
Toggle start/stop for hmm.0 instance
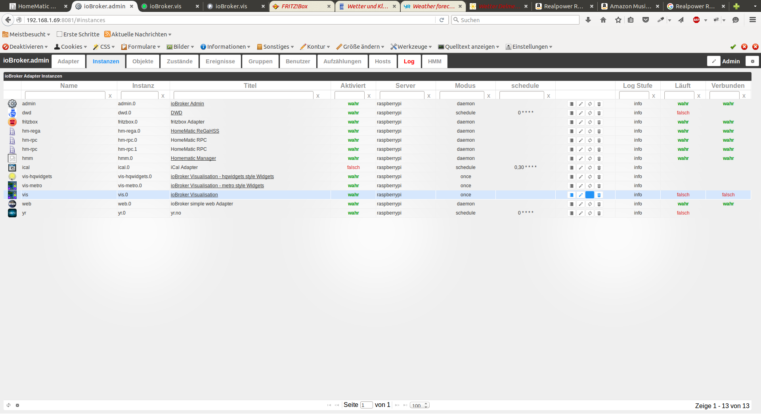pyautogui.click(x=572, y=158)
